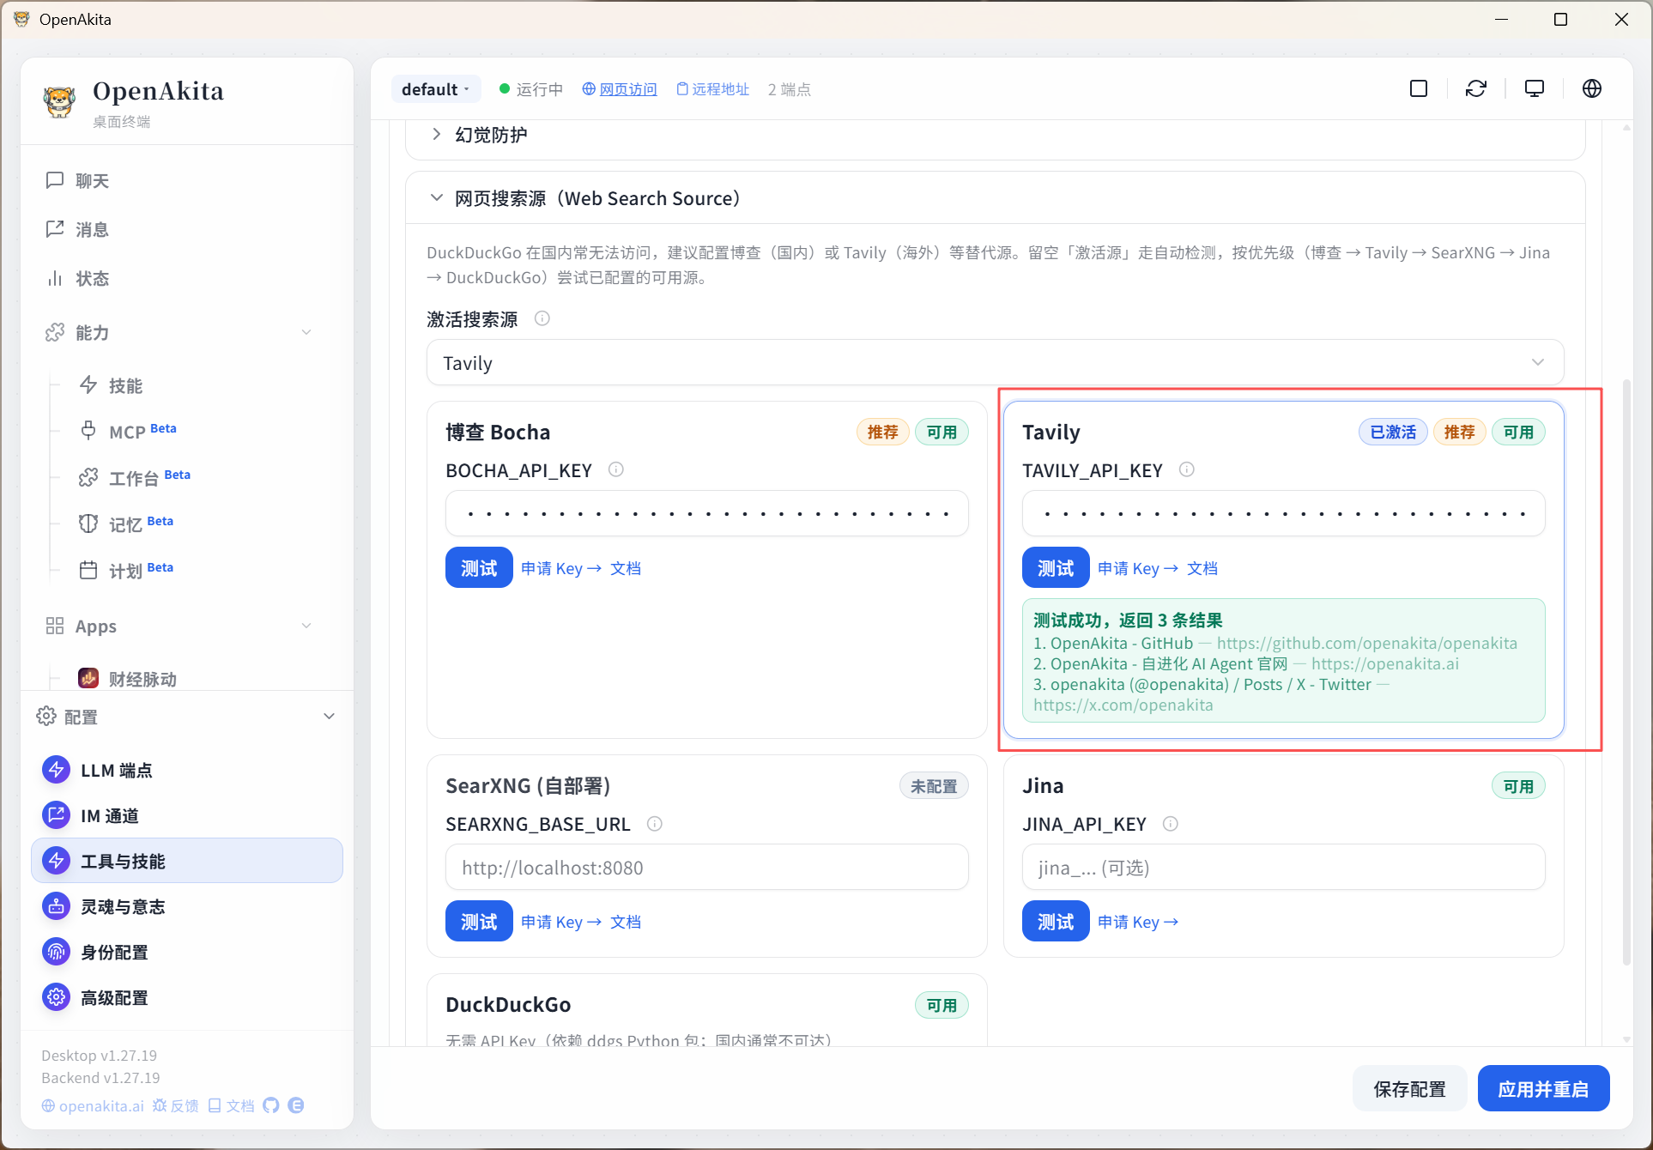
Task: Open openakita.ai footer link
Action: 94,1105
